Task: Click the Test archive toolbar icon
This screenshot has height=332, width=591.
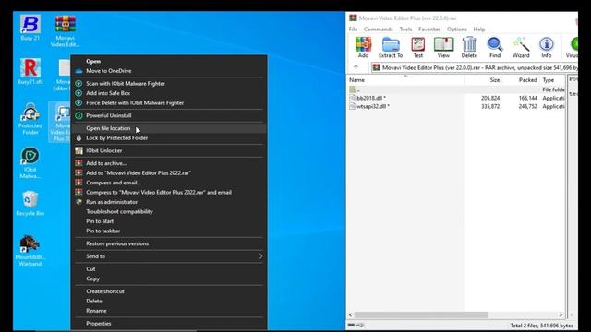Action: point(418,47)
